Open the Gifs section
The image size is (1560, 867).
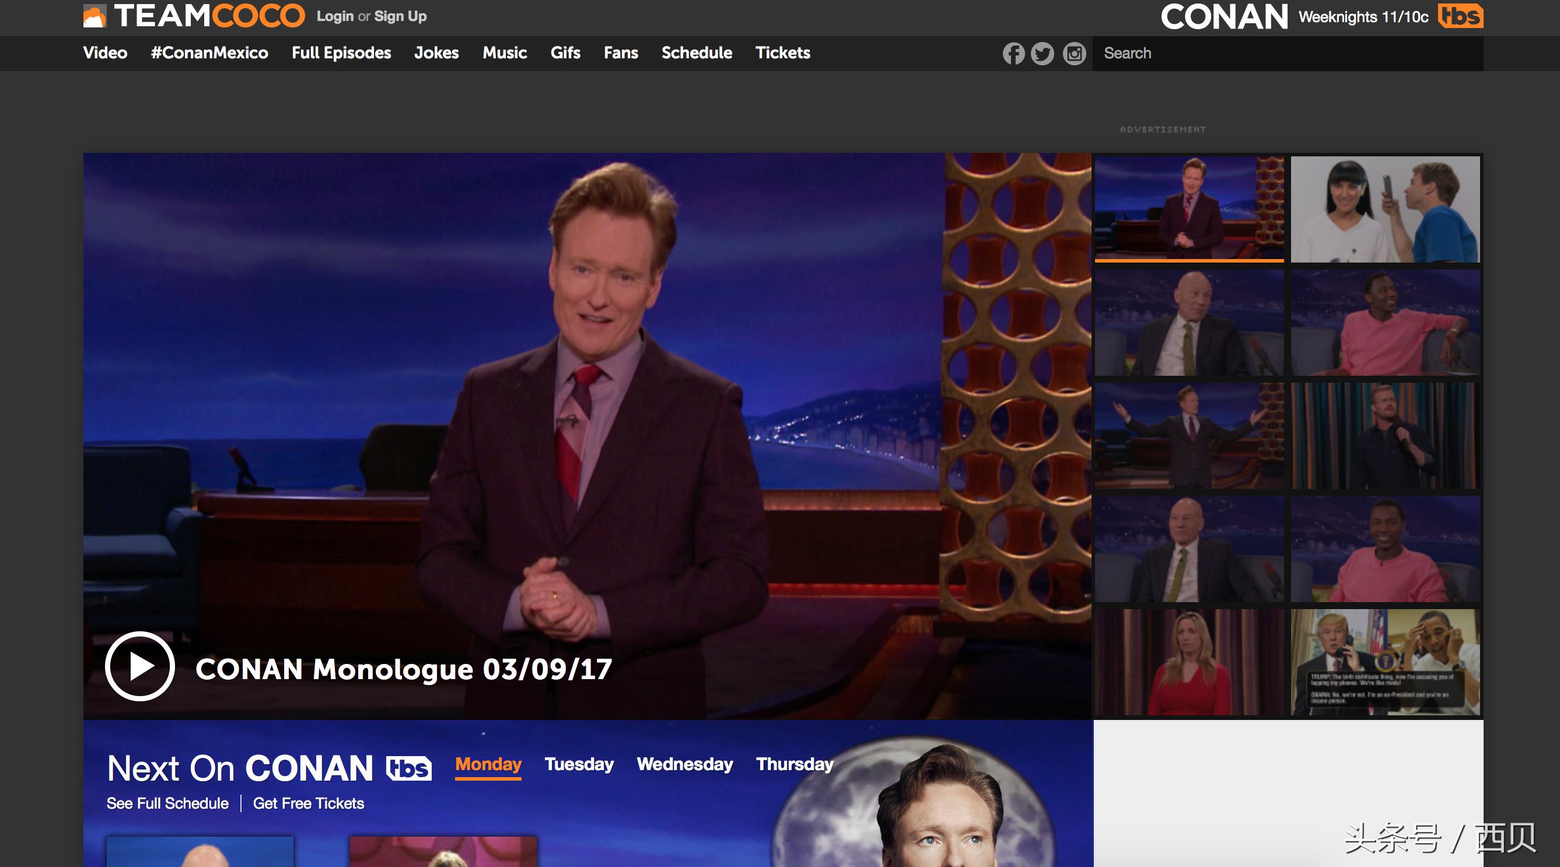[566, 53]
